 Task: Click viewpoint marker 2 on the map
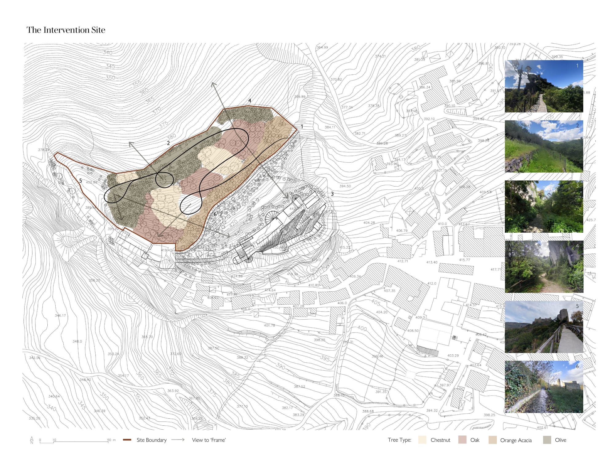(168, 143)
